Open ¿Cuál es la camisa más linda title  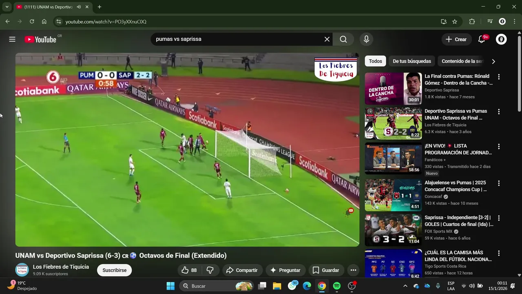click(x=458, y=256)
